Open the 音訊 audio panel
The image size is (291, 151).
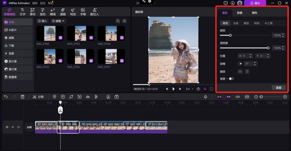(x=43, y=12)
